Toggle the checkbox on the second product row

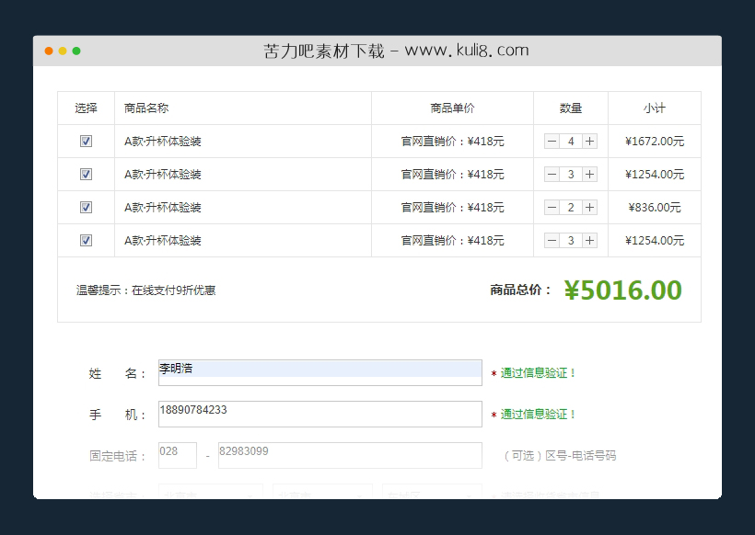[x=86, y=175]
